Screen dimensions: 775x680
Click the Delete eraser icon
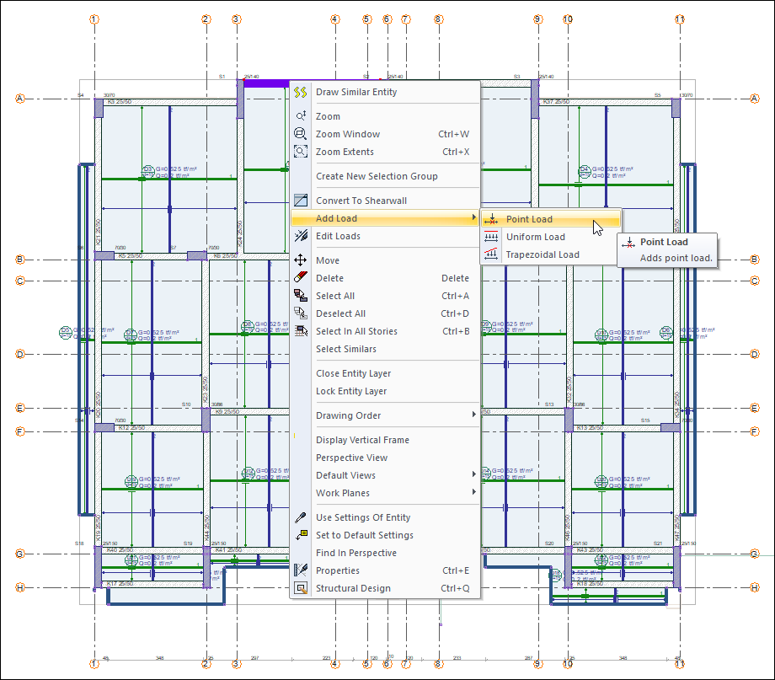click(301, 278)
